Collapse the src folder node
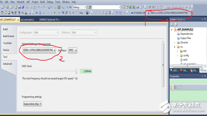Viewport: 207px width, 116px height. (x=175, y=47)
